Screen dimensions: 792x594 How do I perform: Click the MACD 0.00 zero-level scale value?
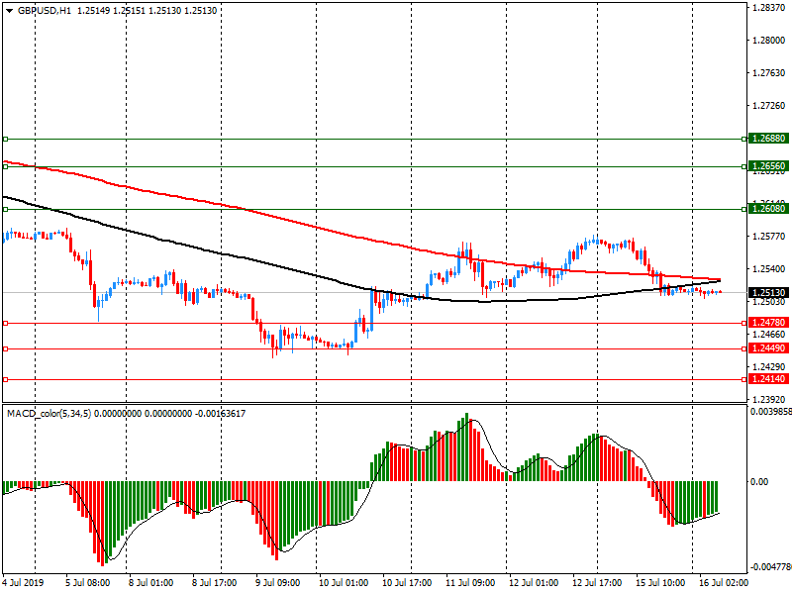[759, 482]
